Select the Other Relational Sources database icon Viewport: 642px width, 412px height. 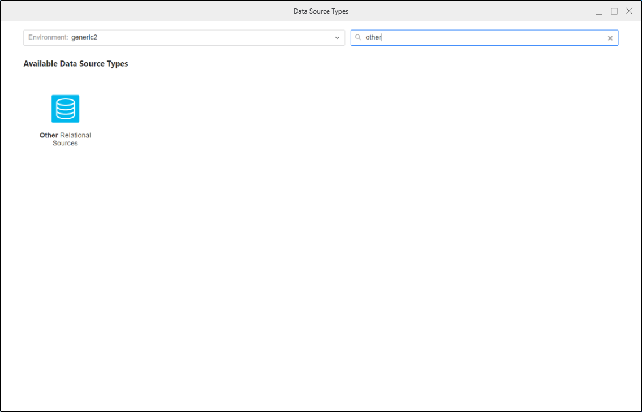point(65,109)
